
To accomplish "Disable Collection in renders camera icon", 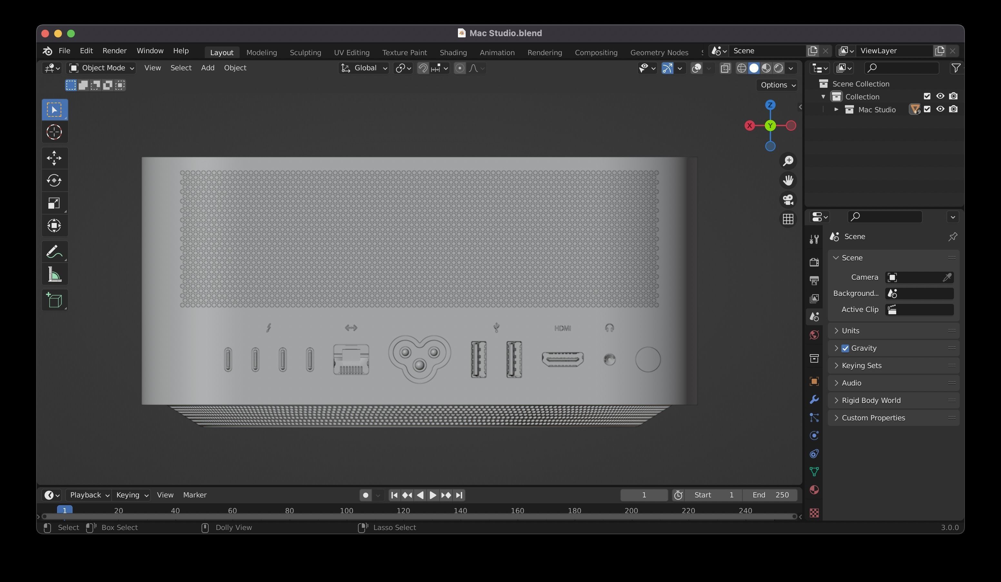I will click(x=953, y=96).
